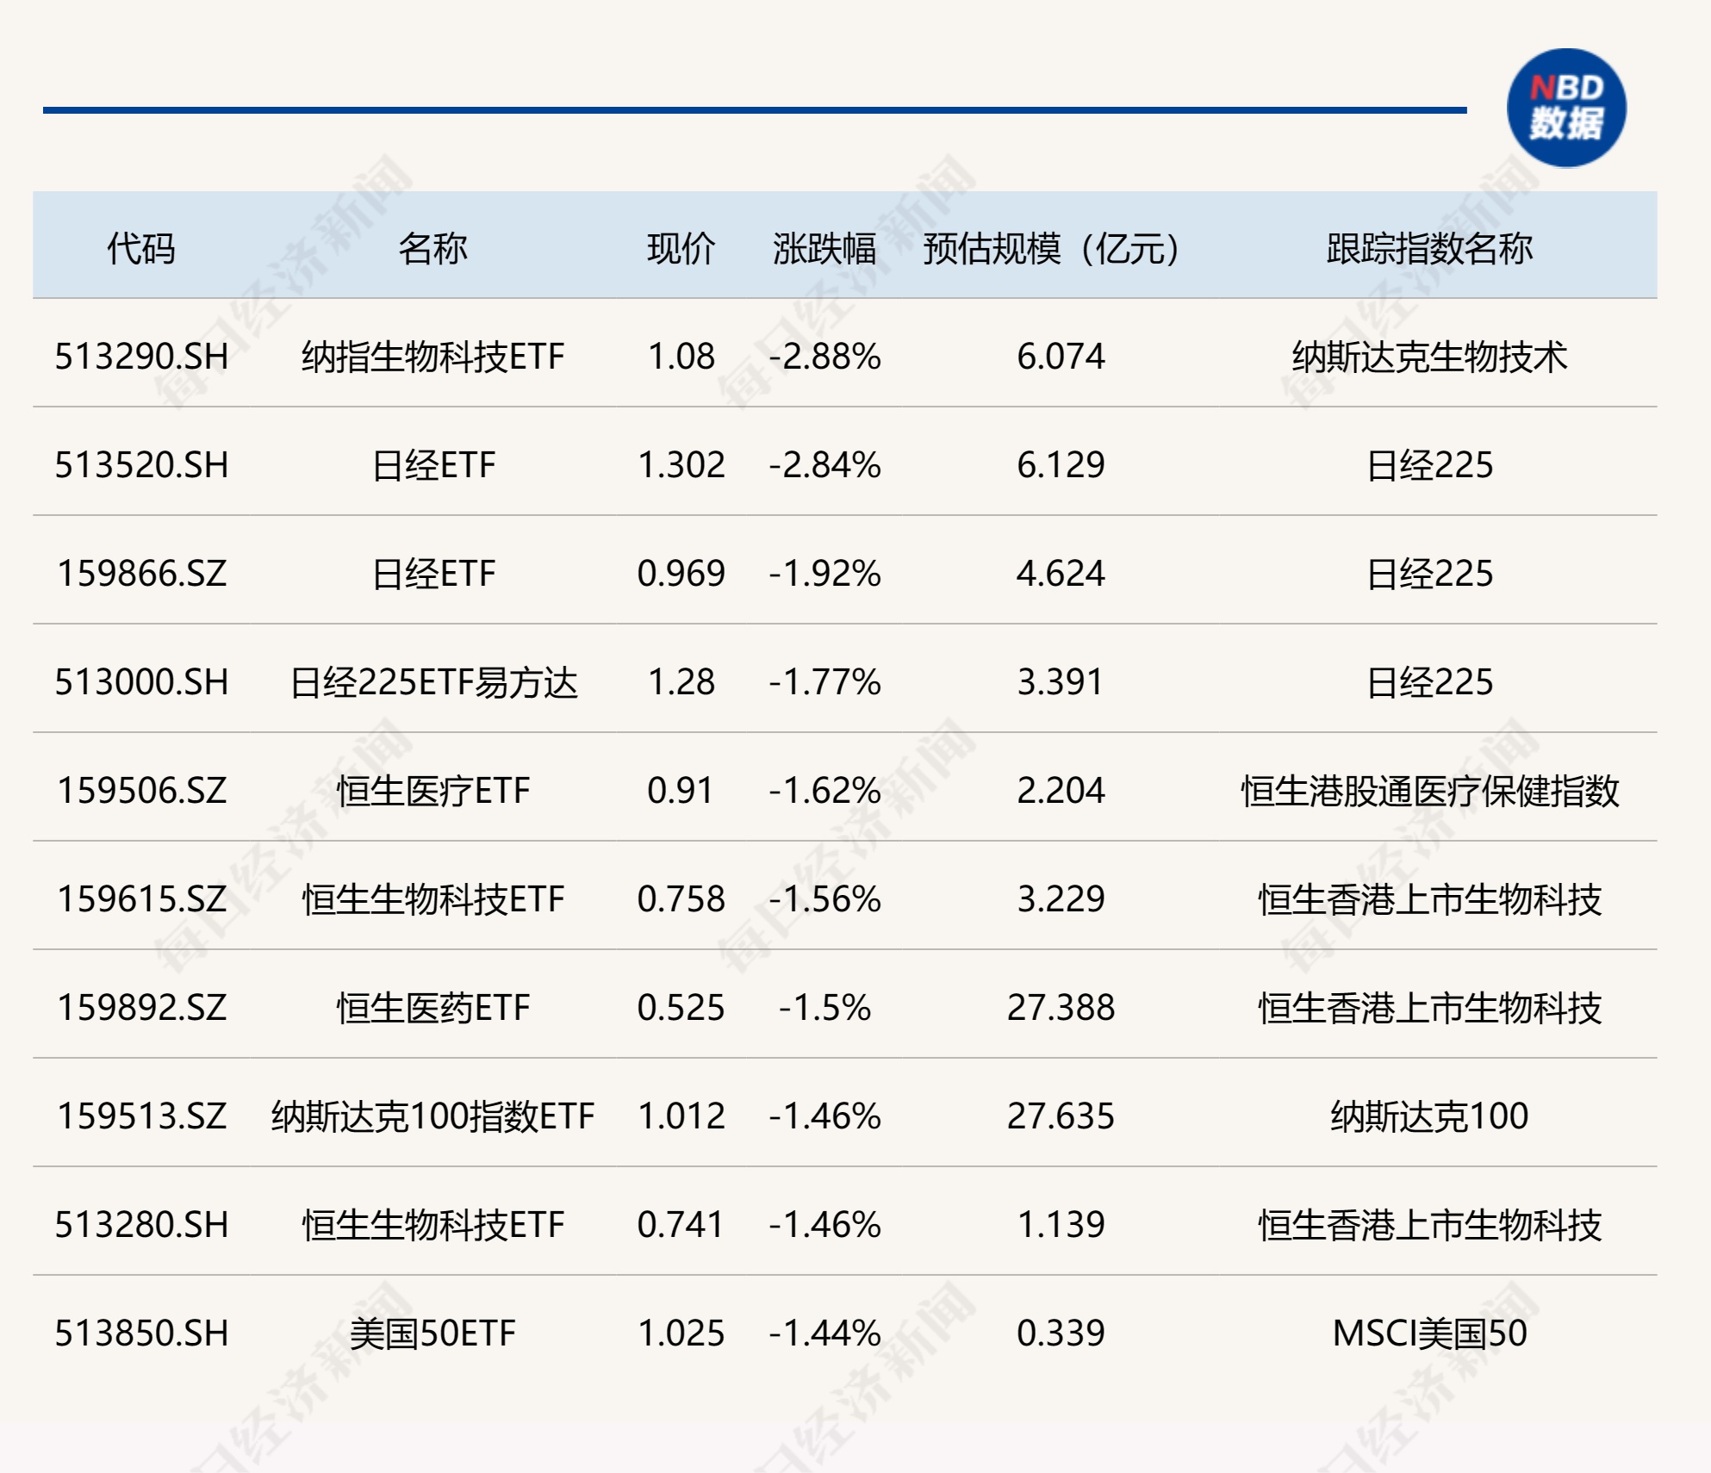Click the 美国50ETF name cell
This screenshot has width=1711, height=1473.
tap(432, 1333)
